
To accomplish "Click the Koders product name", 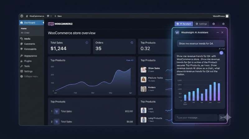I will pos(152,87).
